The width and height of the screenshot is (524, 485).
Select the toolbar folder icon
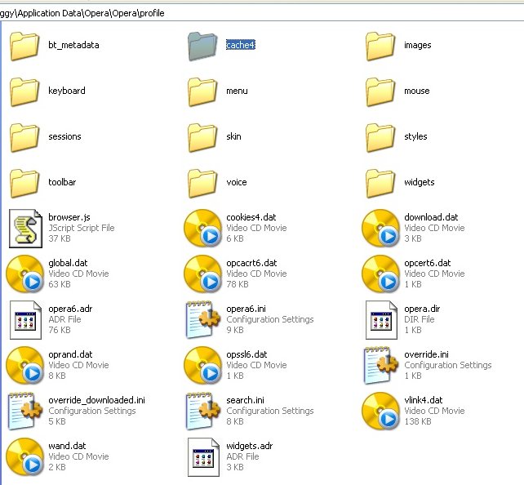coord(24,182)
